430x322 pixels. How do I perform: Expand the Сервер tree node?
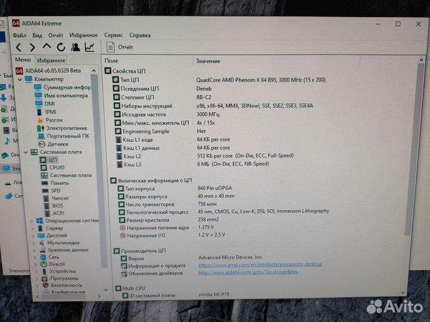point(33,228)
